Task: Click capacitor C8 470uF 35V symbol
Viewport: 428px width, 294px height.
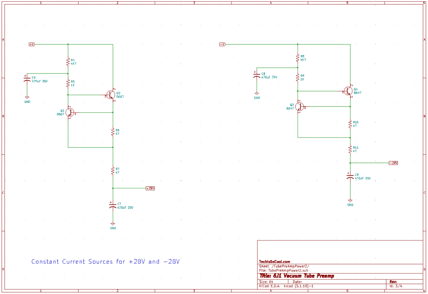Action: click(x=256, y=75)
